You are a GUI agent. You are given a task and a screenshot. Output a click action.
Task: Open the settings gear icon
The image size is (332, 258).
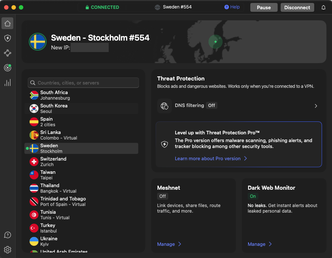tap(7, 250)
